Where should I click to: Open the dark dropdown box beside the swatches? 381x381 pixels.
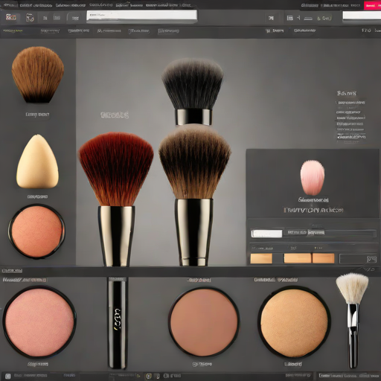[358, 259]
